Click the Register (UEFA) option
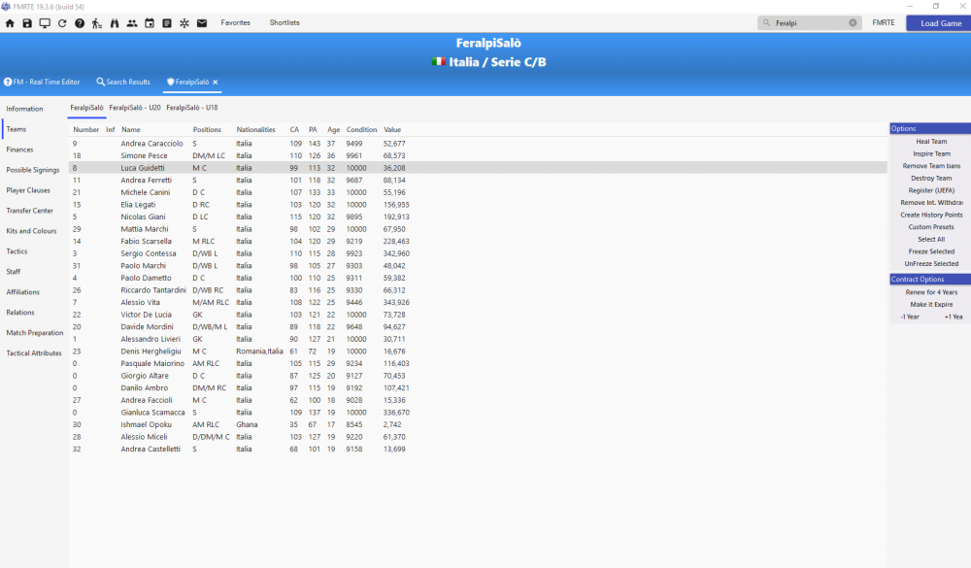This screenshot has width=971, height=568. pyautogui.click(x=931, y=190)
